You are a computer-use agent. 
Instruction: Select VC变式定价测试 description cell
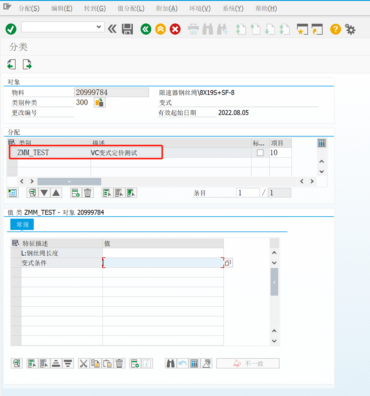tap(171, 152)
